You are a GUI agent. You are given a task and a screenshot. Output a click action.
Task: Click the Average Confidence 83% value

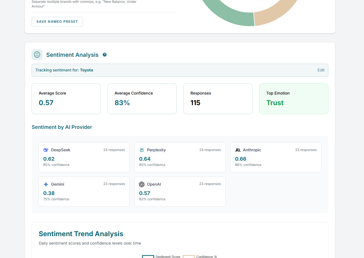[x=122, y=103]
